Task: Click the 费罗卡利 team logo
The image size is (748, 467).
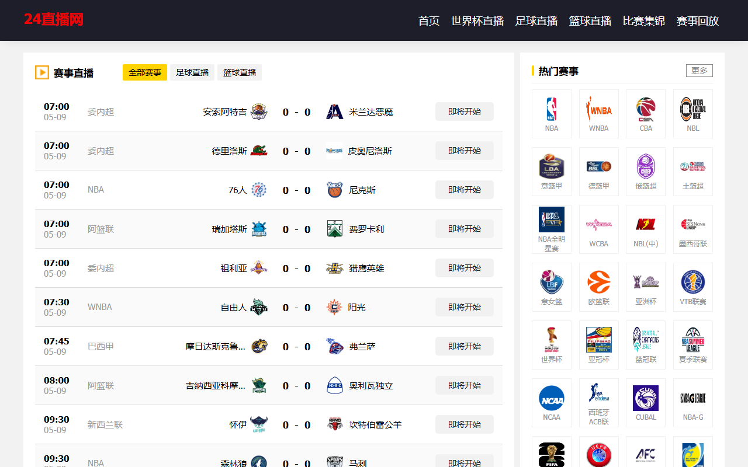Action: [335, 229]
